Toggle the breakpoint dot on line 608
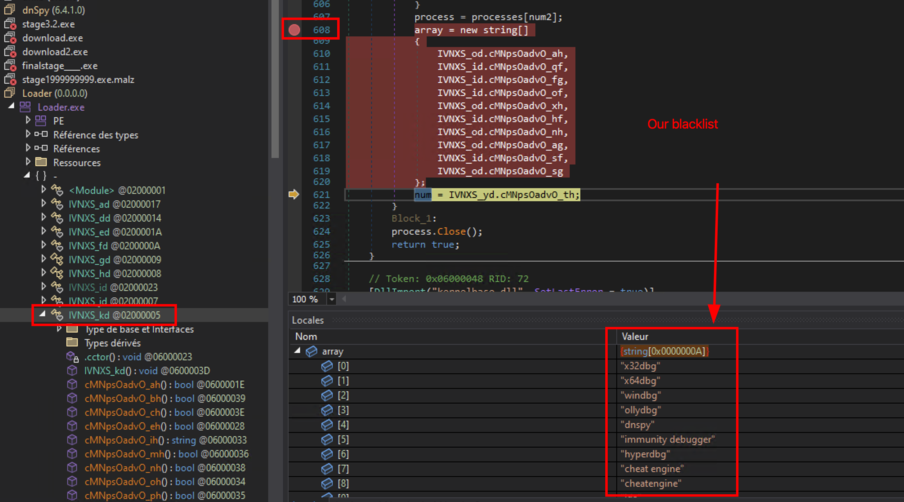904x502 pixels. 294,30
